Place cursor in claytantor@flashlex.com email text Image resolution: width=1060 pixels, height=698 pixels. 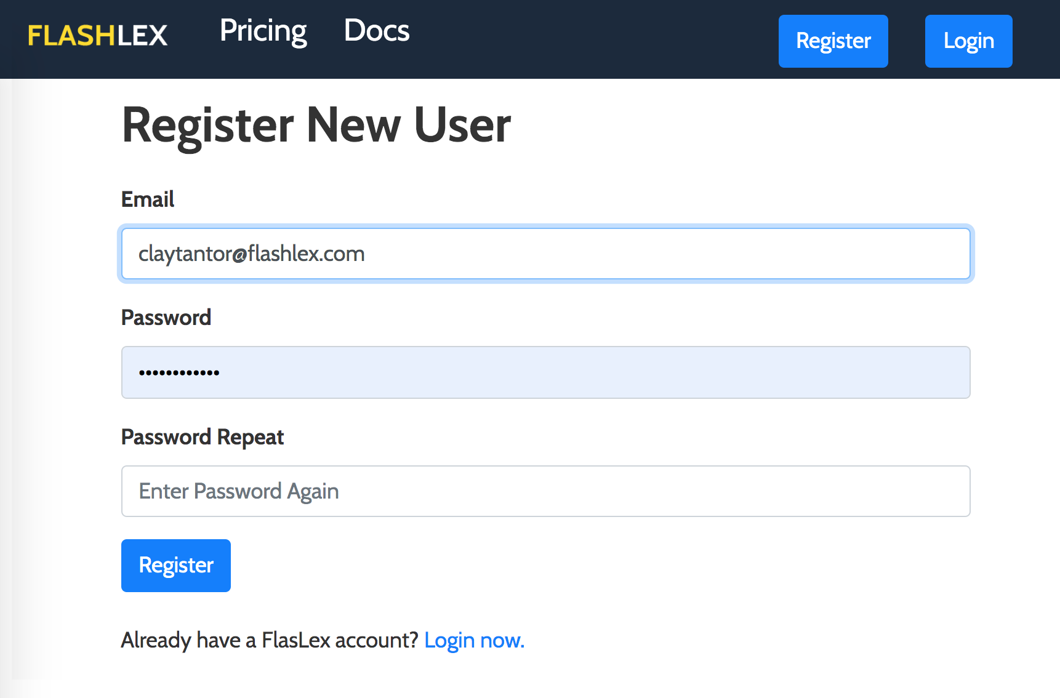[252, 254]
